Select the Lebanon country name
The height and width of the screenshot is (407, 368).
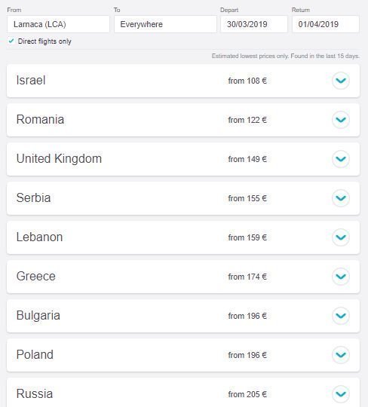coord(39,237)
